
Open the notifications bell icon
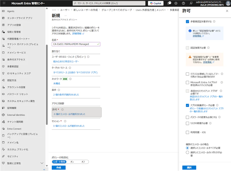[x=169, y=3]
